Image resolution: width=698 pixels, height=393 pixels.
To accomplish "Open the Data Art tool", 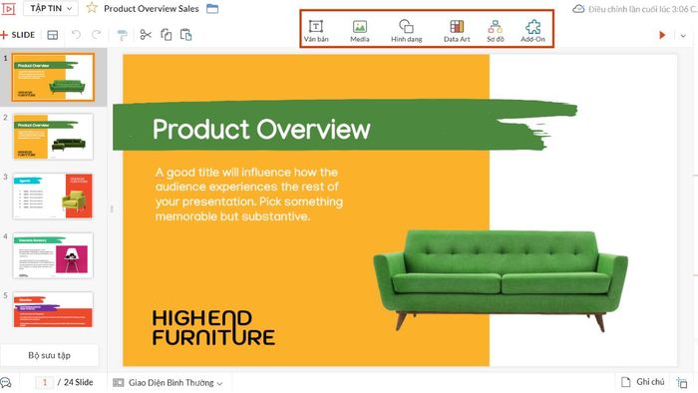I will (x=457, y=31).
